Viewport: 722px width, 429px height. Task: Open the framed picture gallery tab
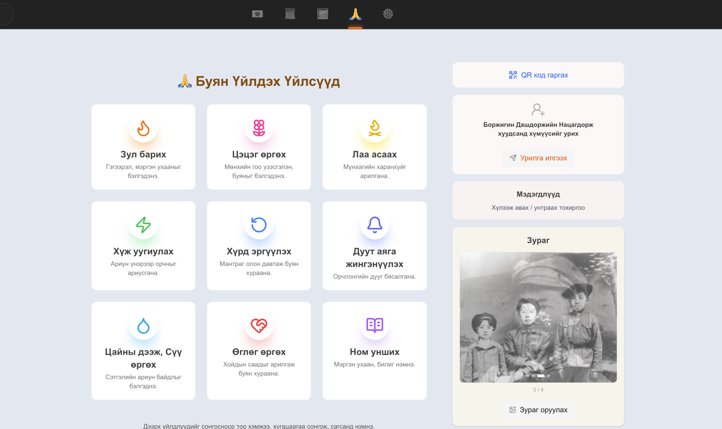click(x=323, y=14)
